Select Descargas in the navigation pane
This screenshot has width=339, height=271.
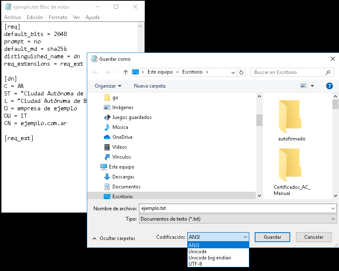click(123, 177)
